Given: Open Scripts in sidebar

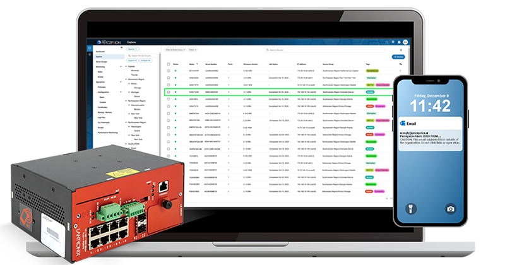Looking at the screenshot, I should pyautogui.click(x=101, y=127).
